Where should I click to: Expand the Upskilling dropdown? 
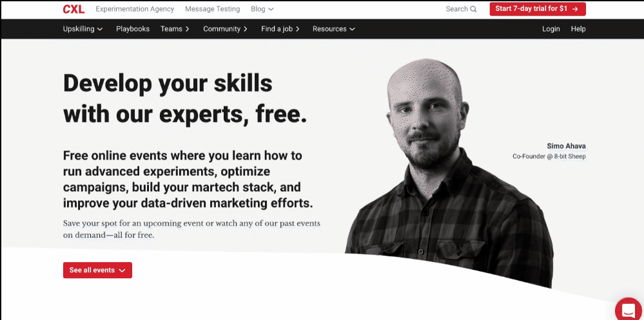[x=83, y=29]
